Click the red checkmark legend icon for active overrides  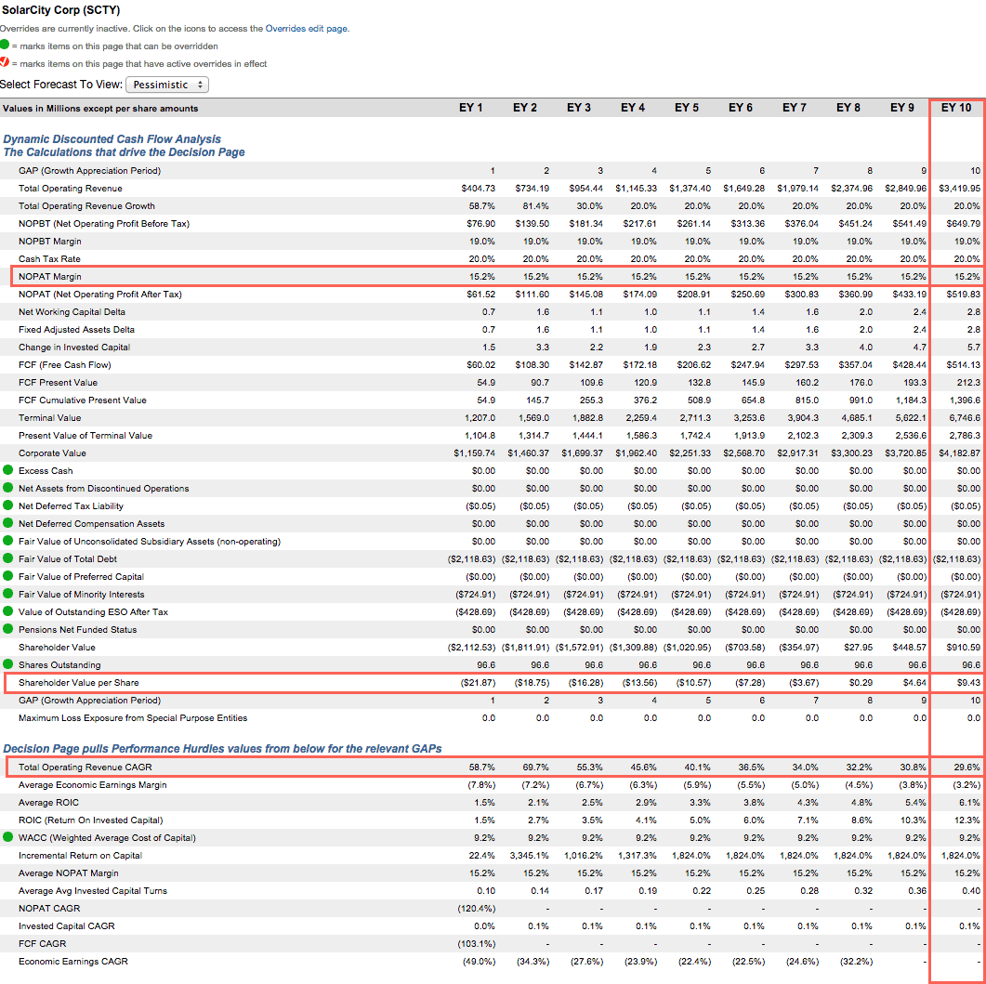(5, 62)
